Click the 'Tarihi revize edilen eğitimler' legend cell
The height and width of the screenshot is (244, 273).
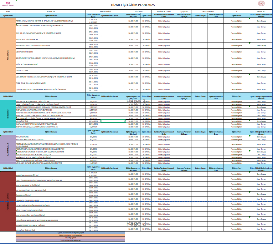click(x=70, y=240)
